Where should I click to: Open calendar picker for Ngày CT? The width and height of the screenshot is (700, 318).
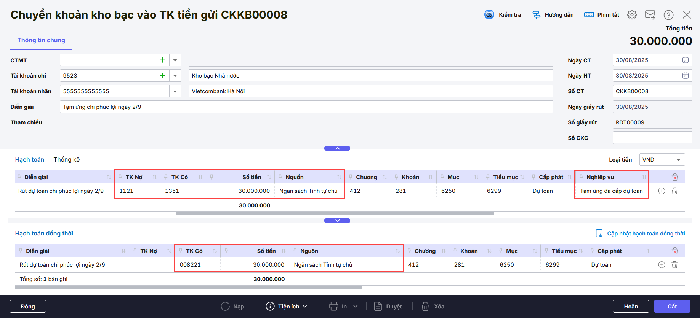coord(685,60)
